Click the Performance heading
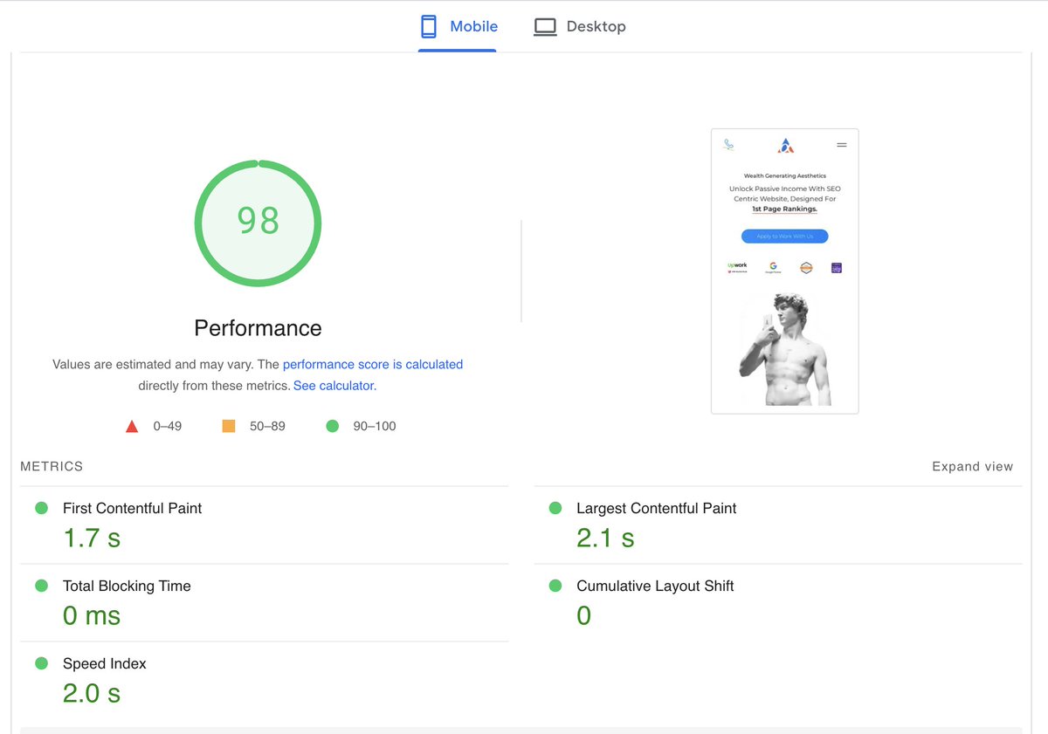 pos(258,328)
